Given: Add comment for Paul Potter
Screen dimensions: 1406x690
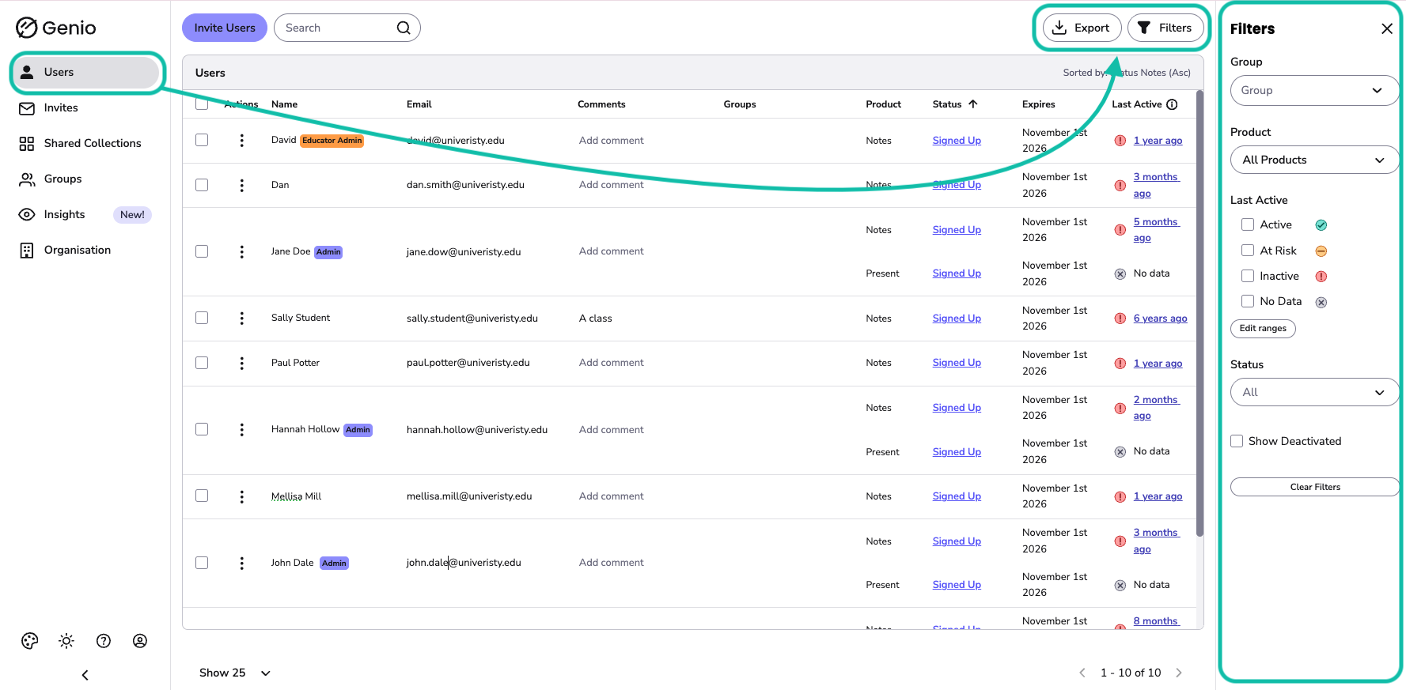Looking at the screenshot, I should tap(612, 363).
